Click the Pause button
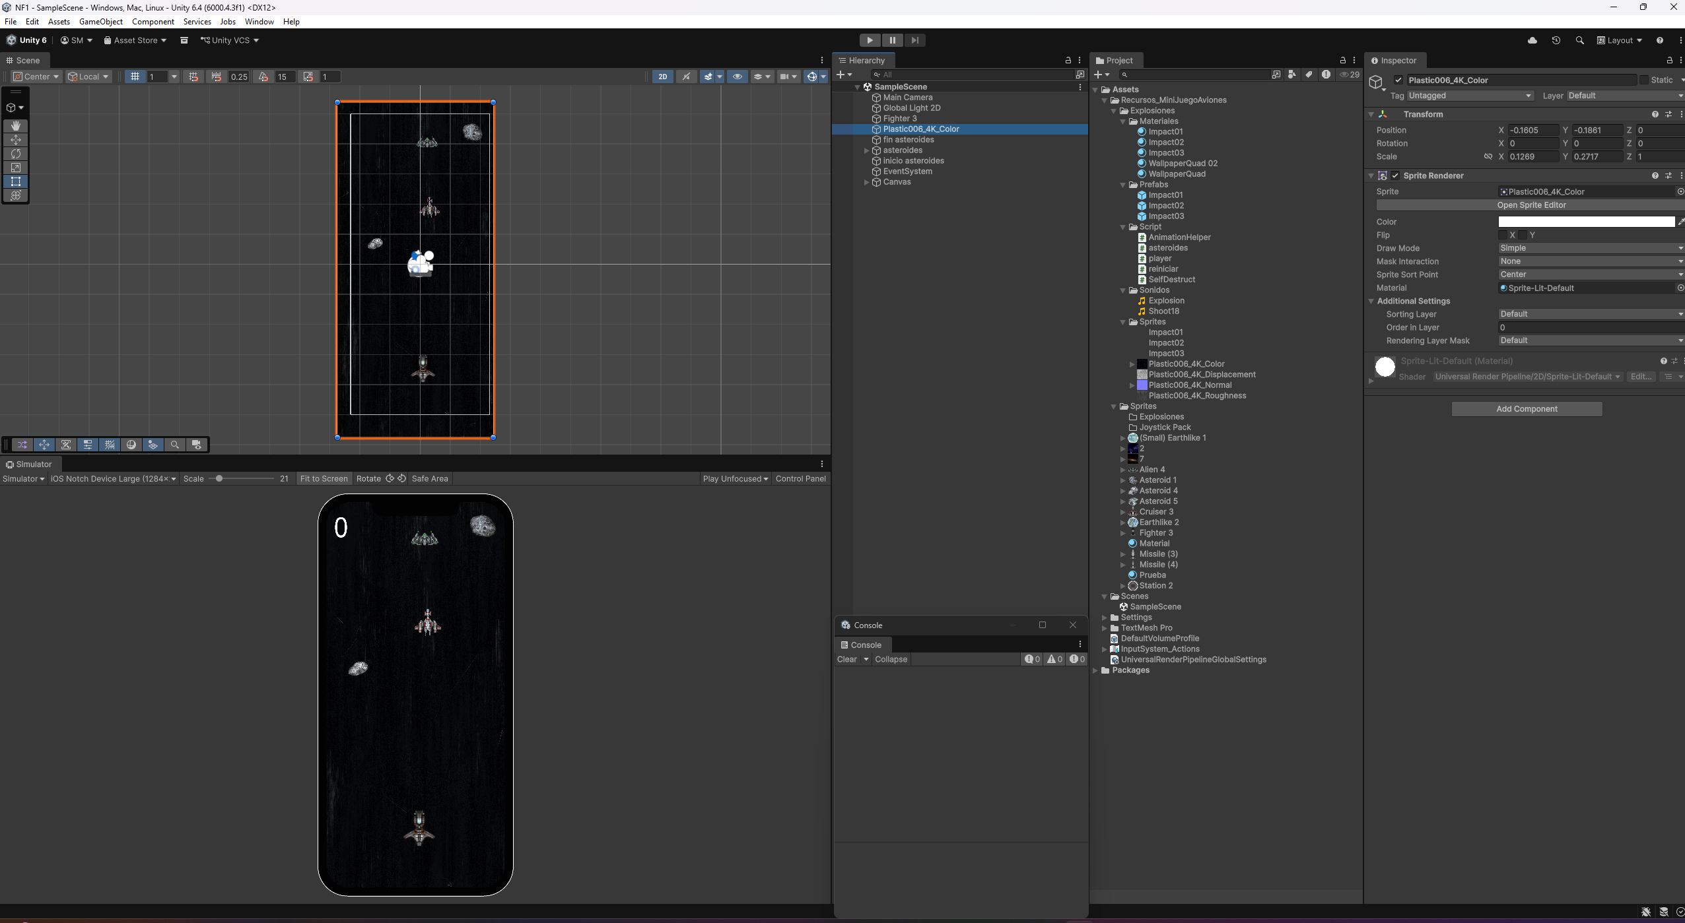 click(892, 40)
